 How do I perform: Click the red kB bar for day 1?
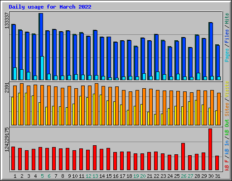coord(13,158)
